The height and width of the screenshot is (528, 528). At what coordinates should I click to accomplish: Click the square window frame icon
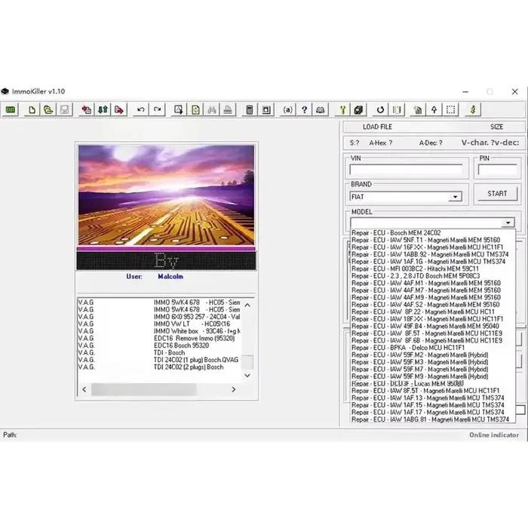click(266, 110)
